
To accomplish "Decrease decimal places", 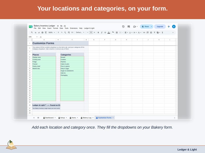I will tap(65, 32).
